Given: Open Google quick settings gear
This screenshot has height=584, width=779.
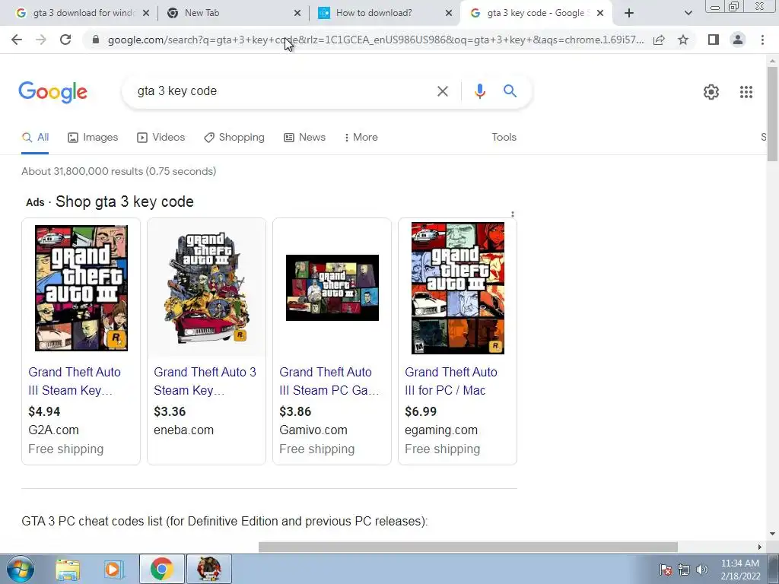Looking at the screenshot, I should point(711,92).
